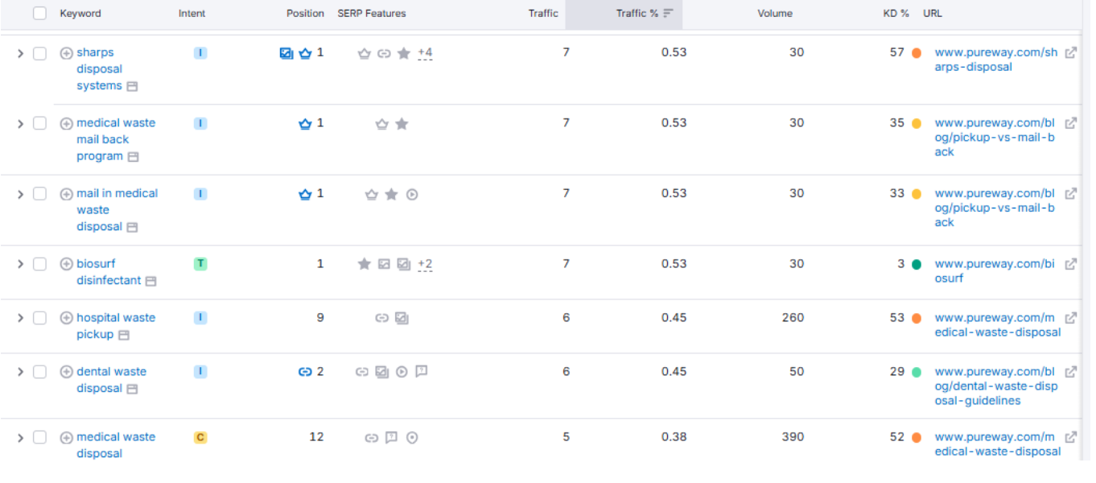1096x483 pixels.
Task: View SERP snapshot icon for mail in medical waste disposal
Action: 132,227
